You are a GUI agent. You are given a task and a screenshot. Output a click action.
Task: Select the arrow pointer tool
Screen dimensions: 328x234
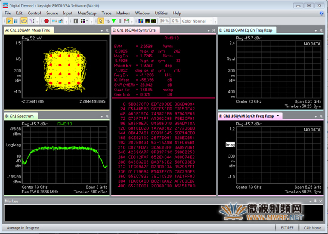pos(100,21)
